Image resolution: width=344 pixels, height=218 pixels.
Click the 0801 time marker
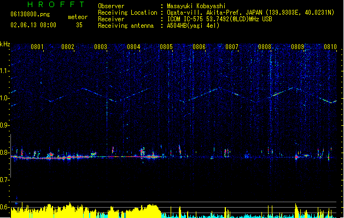pos(37,47)
